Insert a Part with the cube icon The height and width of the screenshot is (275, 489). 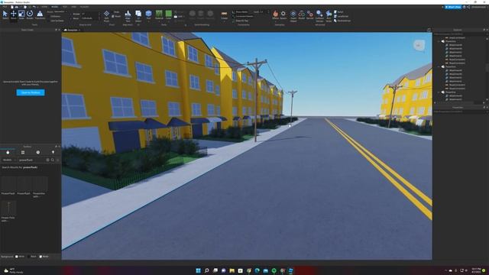click(x=148, y=14)
